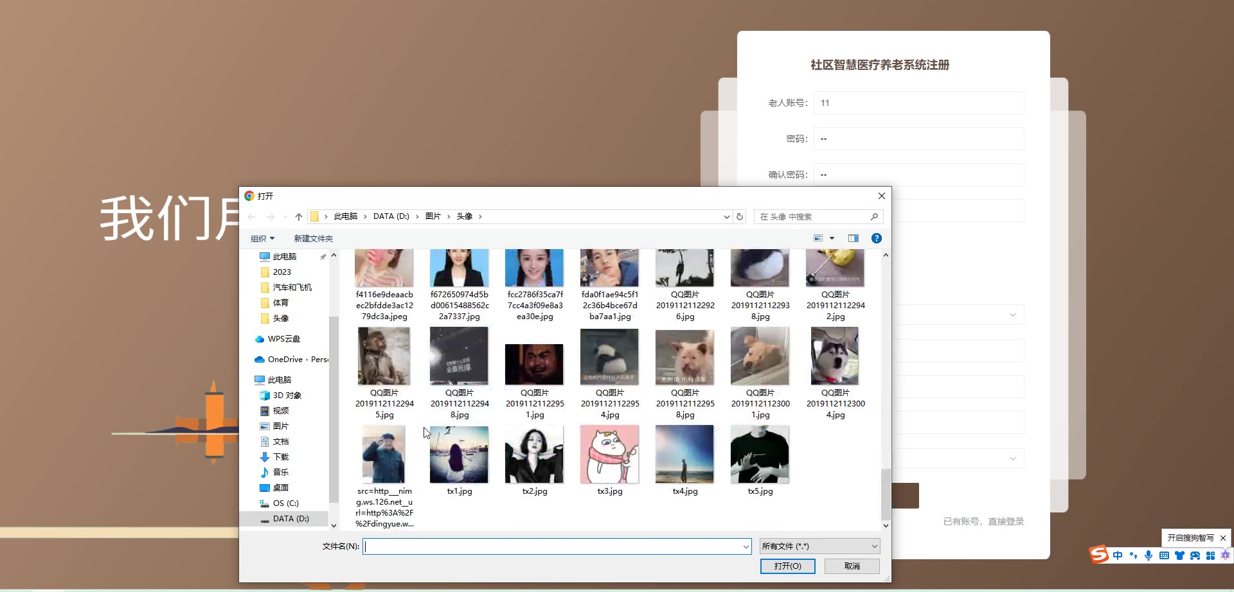
Task: Go up one folder level with the up arrow
Action: (x=299, y=217)
